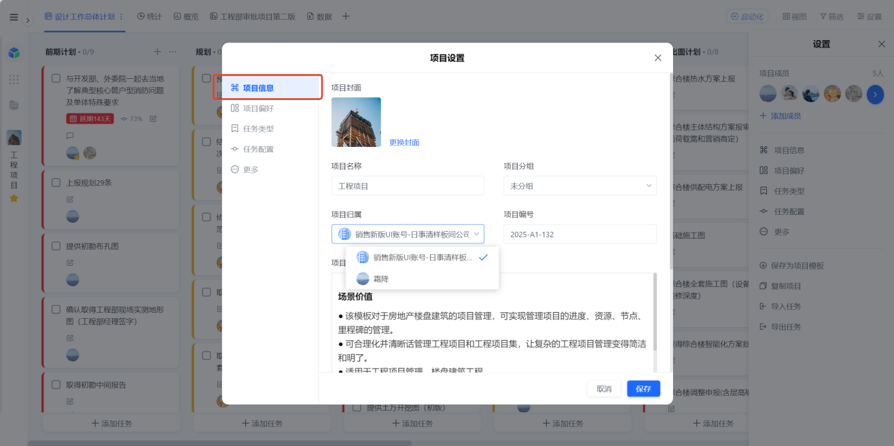The width and height of the screenshot is (894, 446).
Task: Open the folder icon in left sidebar
Action: click(x=14, y=105)
